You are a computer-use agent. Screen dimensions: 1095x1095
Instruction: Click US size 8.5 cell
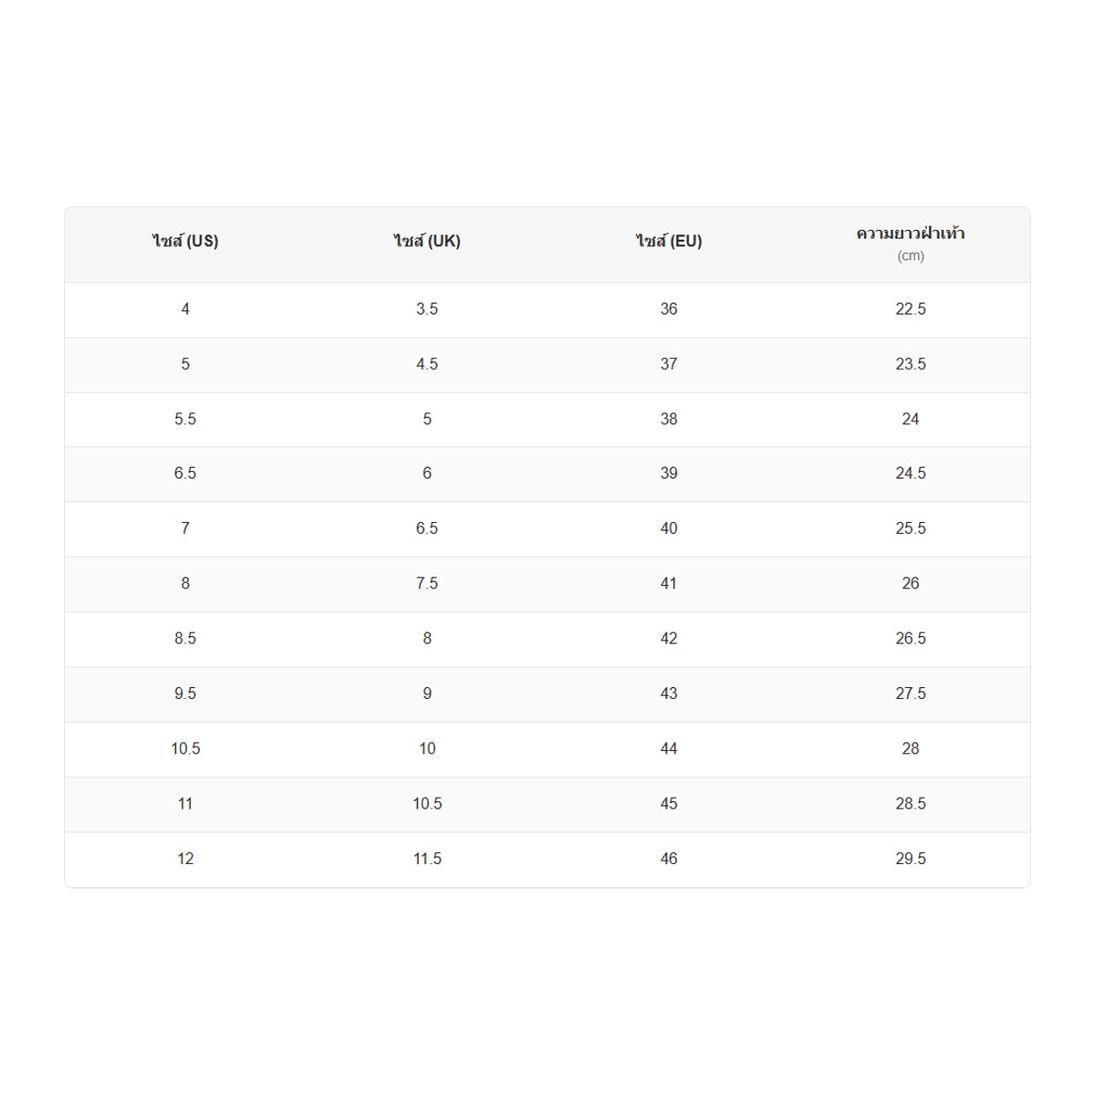(185, 639)
